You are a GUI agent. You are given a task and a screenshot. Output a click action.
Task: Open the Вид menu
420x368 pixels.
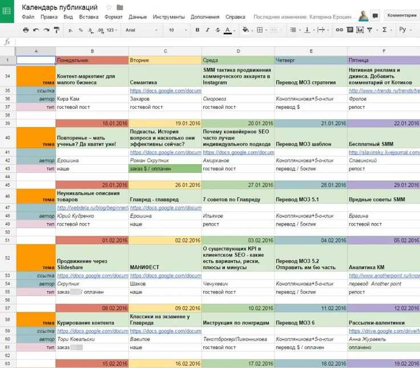68,17
